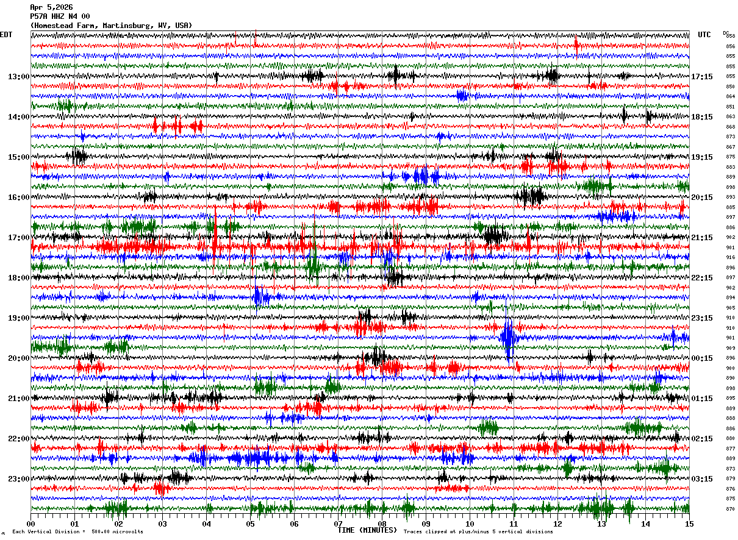Click the 13:00 EDT time label

pos(19,77)
